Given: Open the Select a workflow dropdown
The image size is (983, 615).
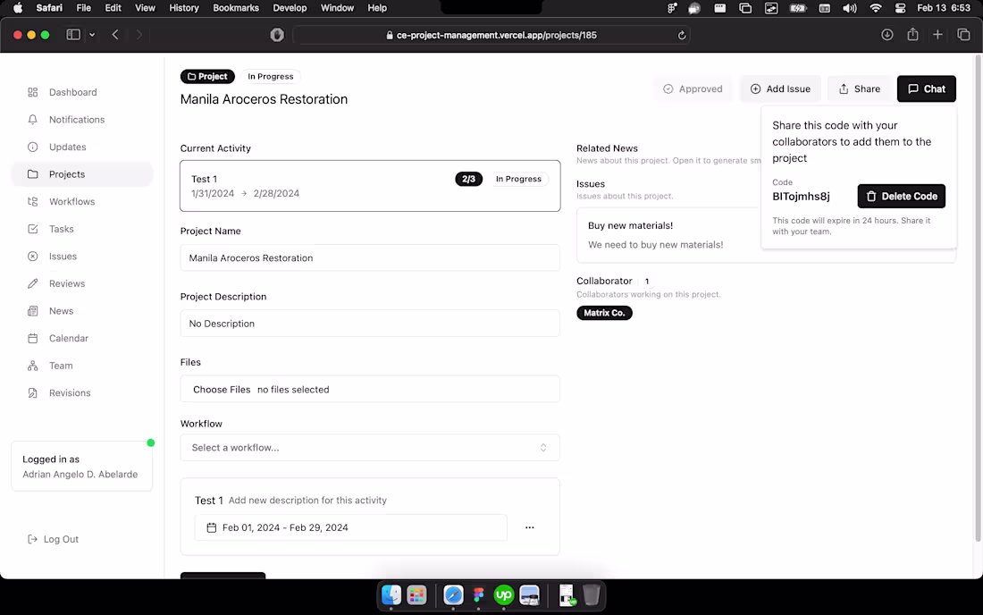Looking at the screenshot, I should [x=370, y=448].
